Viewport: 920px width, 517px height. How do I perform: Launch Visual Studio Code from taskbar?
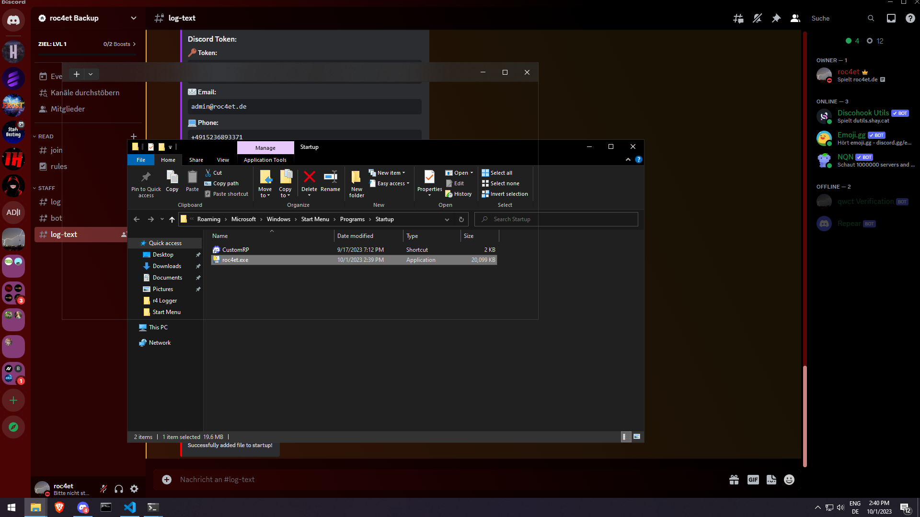click(x=129, y=507)
